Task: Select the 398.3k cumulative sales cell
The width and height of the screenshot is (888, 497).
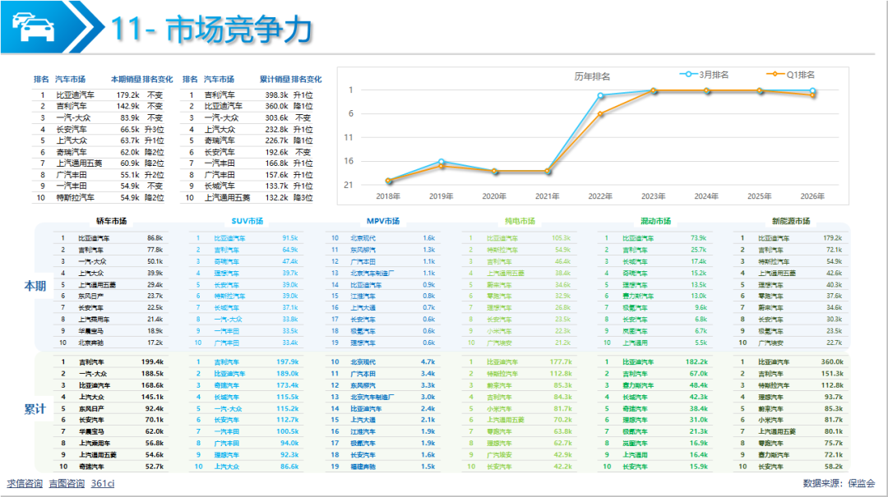Action: (276, 94)
